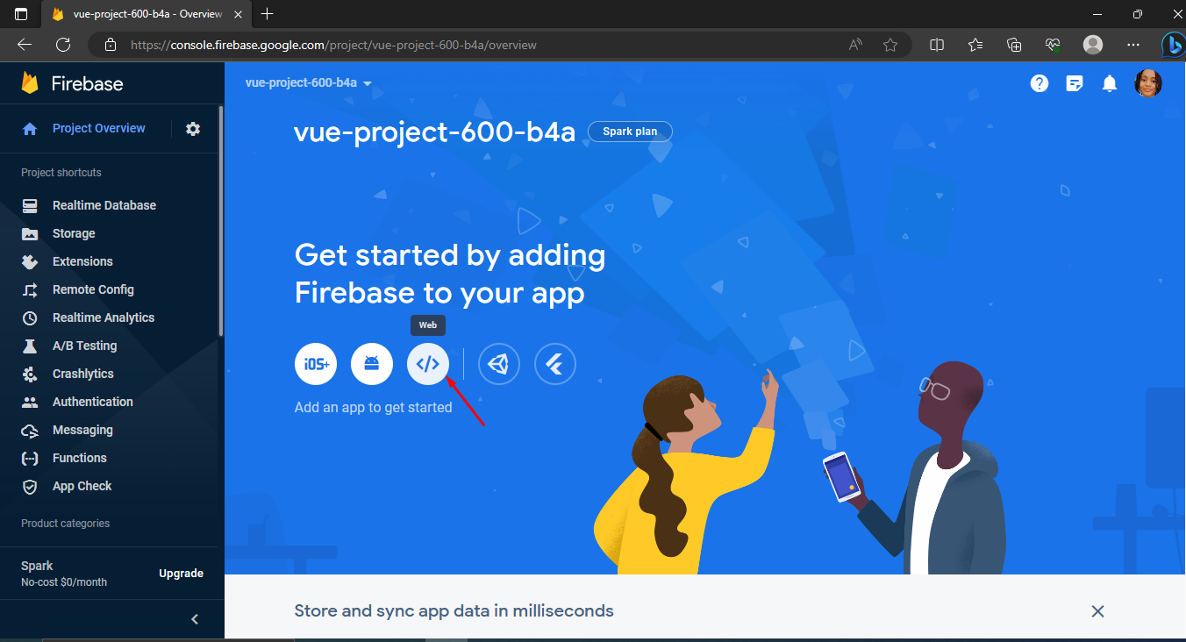Add a Flutter app

[555, 364]
